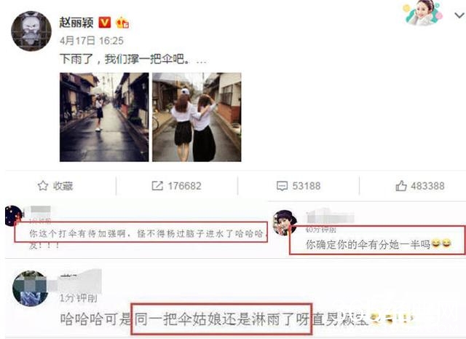Open the post timestamp 4月17日 16:25

point(92,41)
